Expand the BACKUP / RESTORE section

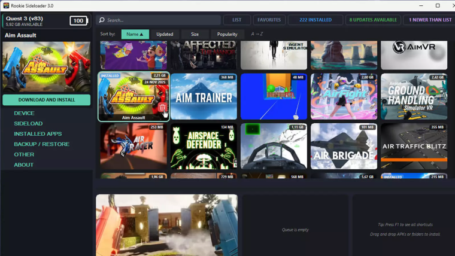(x=41, y=144)
